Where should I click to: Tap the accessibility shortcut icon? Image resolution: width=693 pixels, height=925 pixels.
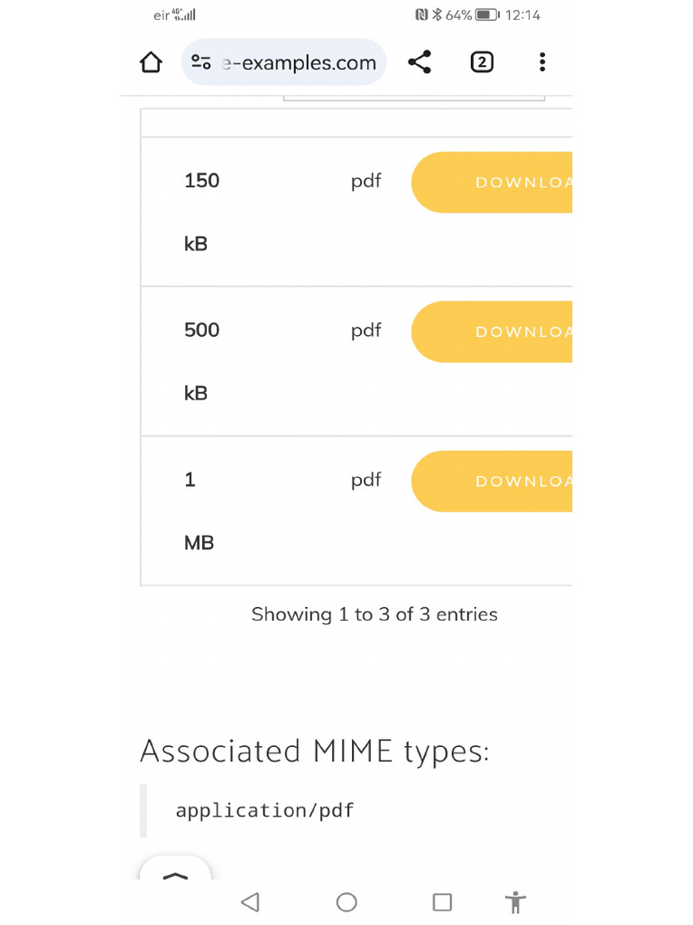click(515, 902)
